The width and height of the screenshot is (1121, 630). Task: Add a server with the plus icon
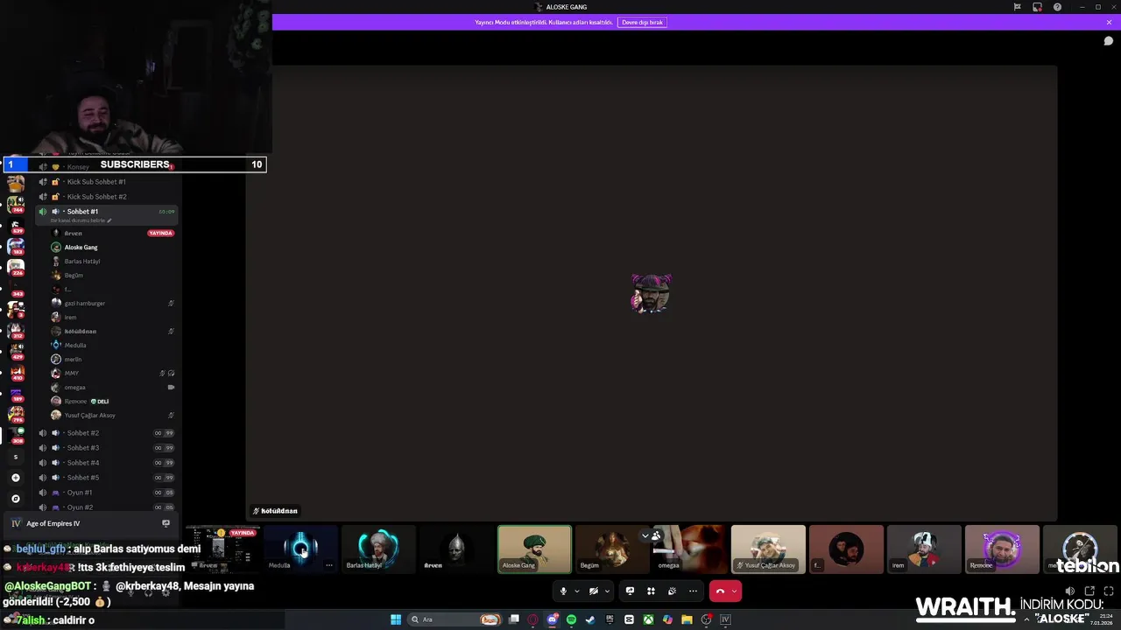[15, 478]
